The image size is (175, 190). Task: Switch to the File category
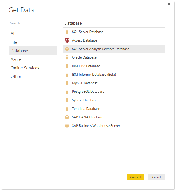coord(14,42)
